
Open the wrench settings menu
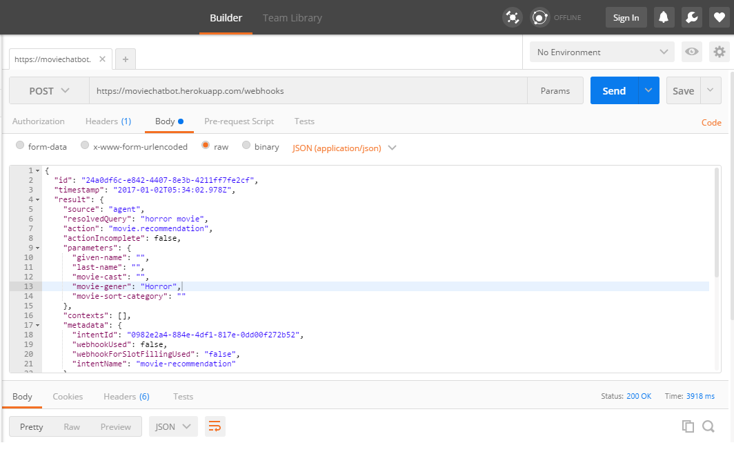(x=691, y=17)
